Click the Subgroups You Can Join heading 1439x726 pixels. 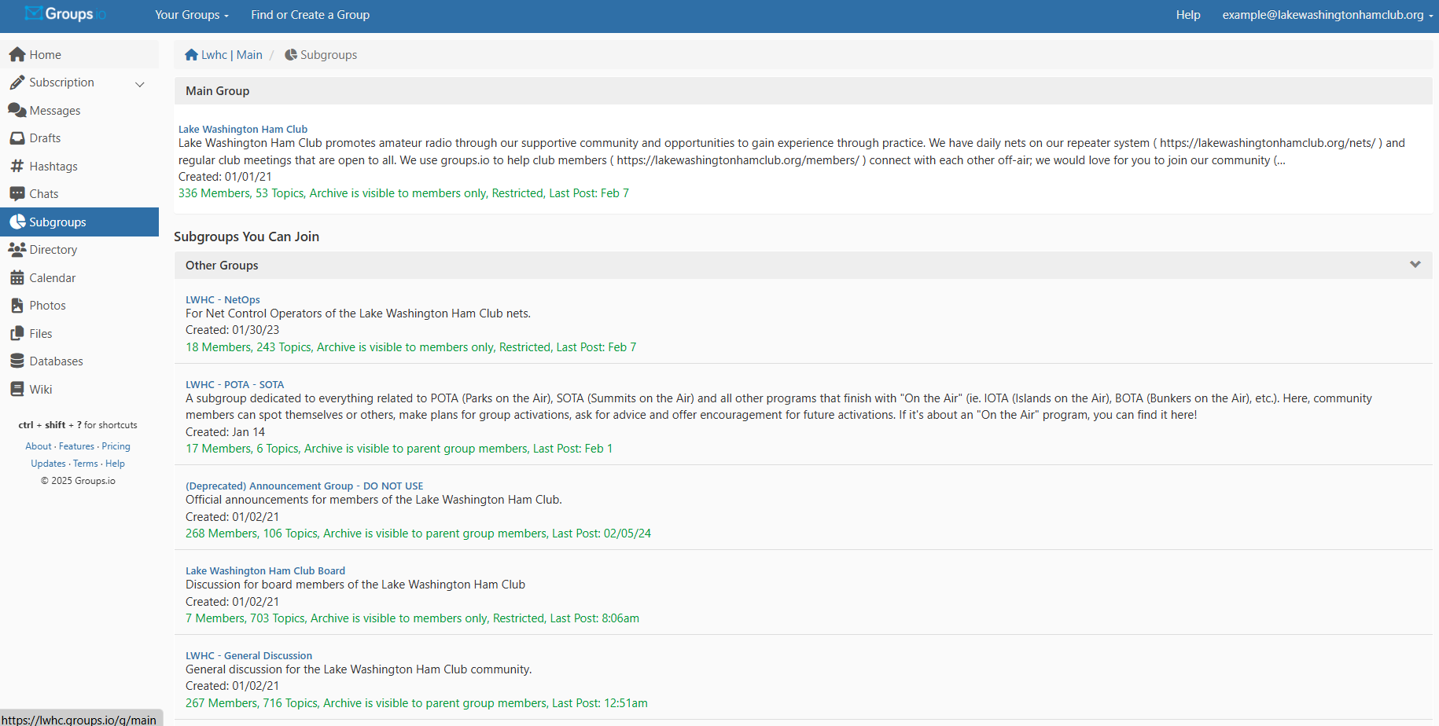tap(246, 236)
